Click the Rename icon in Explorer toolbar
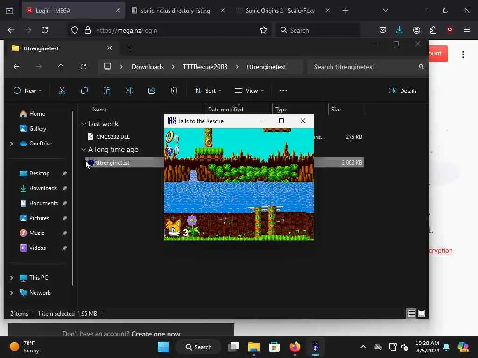478x358 pixels. (129, 90)
